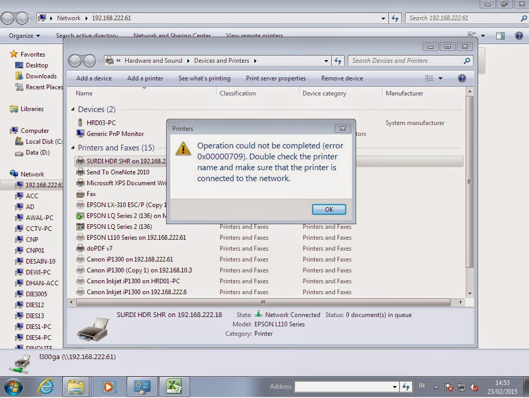Click Add a device in toolbar

(94, 78)
